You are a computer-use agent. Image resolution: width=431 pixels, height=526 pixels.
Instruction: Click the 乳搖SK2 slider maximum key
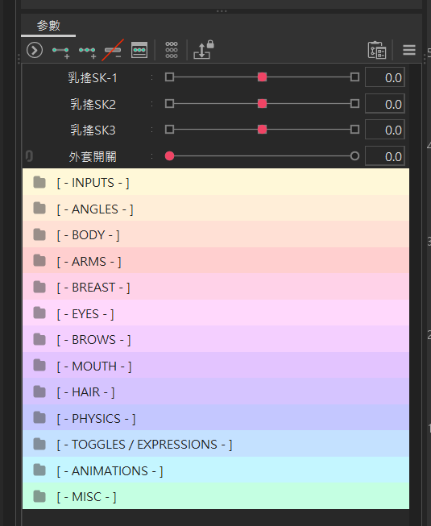point(354,103)
